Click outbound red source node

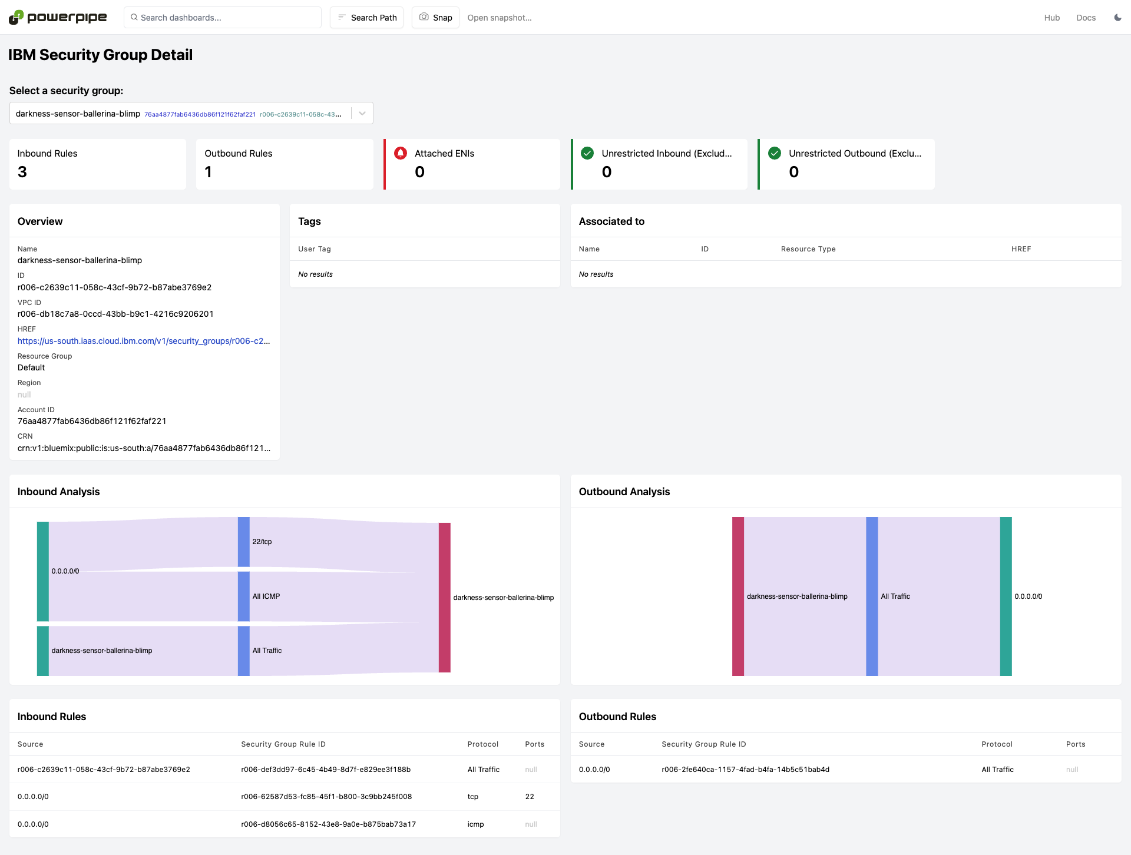(x=738, y=596)
